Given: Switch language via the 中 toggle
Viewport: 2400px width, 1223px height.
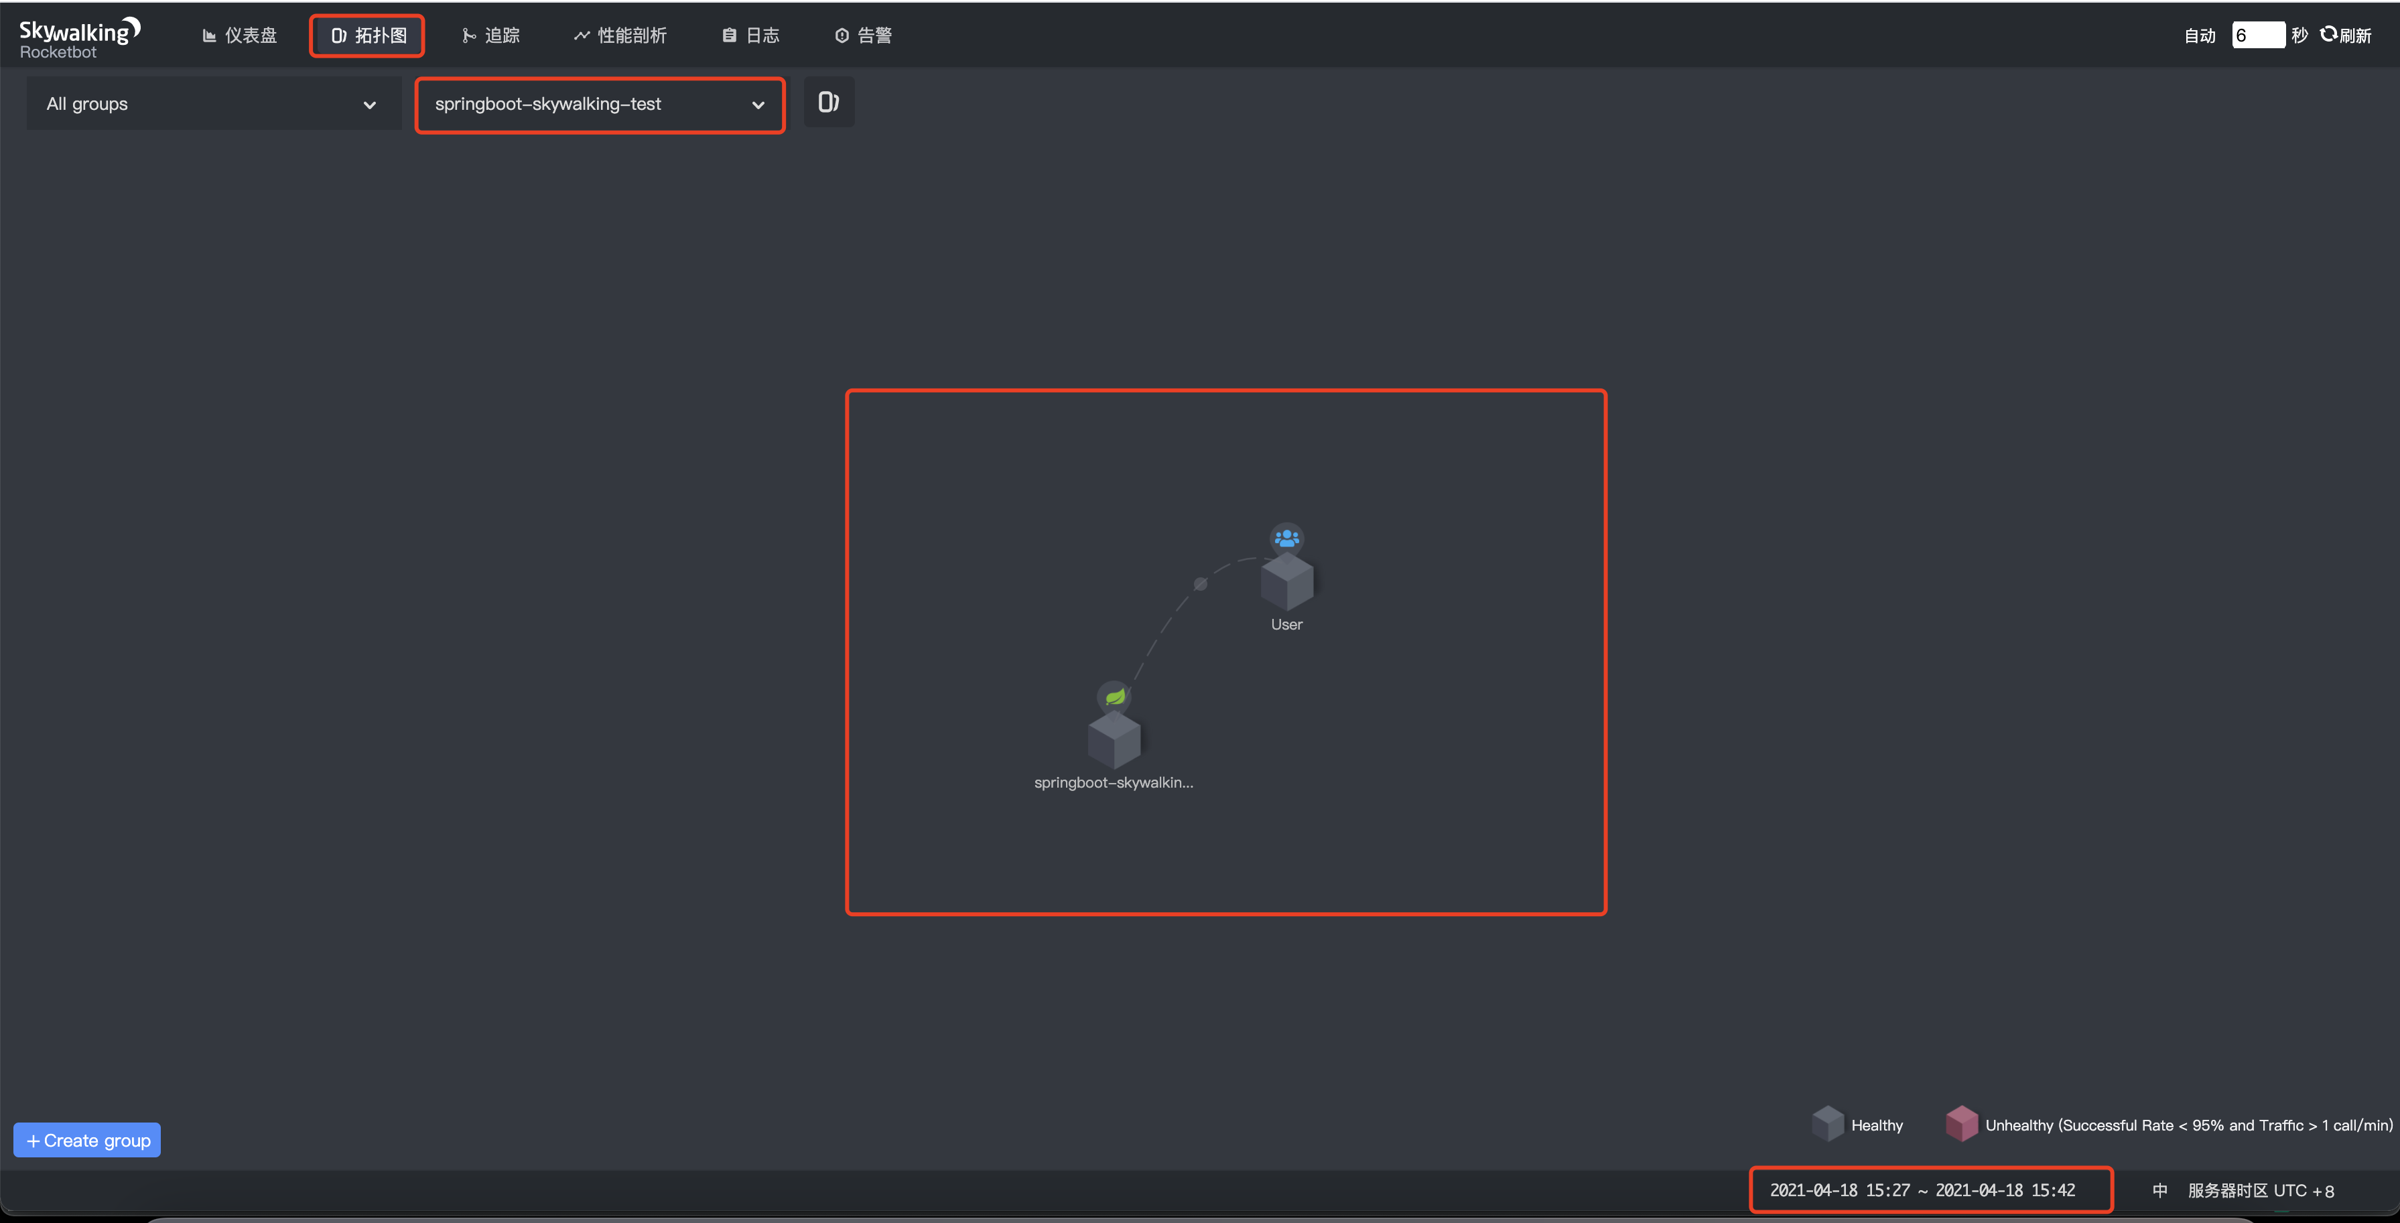Looking at the screenshot, I should (2159, 1190).
